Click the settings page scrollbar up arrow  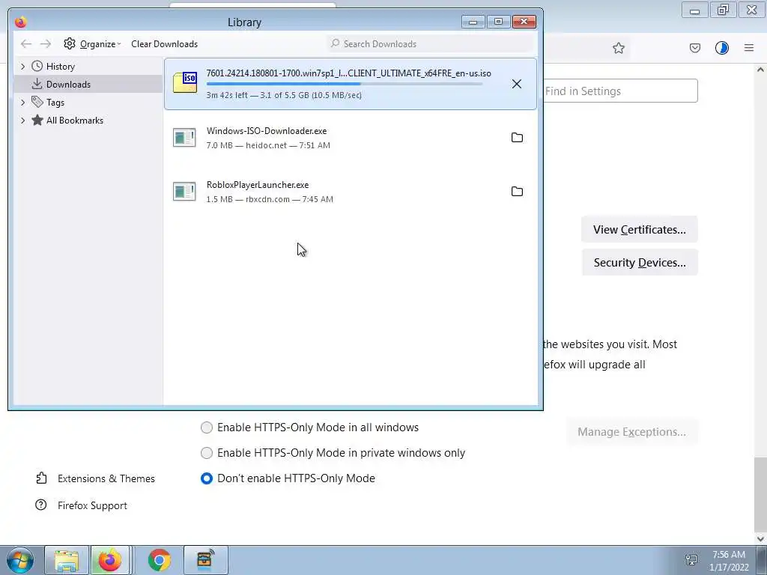point(760,70)
